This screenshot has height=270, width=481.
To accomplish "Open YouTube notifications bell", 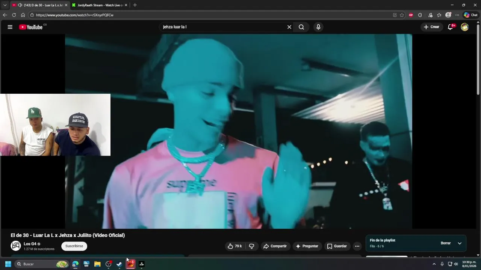I will click(x=451, y=27).
